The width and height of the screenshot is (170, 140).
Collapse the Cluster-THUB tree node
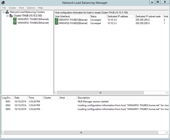(7, 16)
